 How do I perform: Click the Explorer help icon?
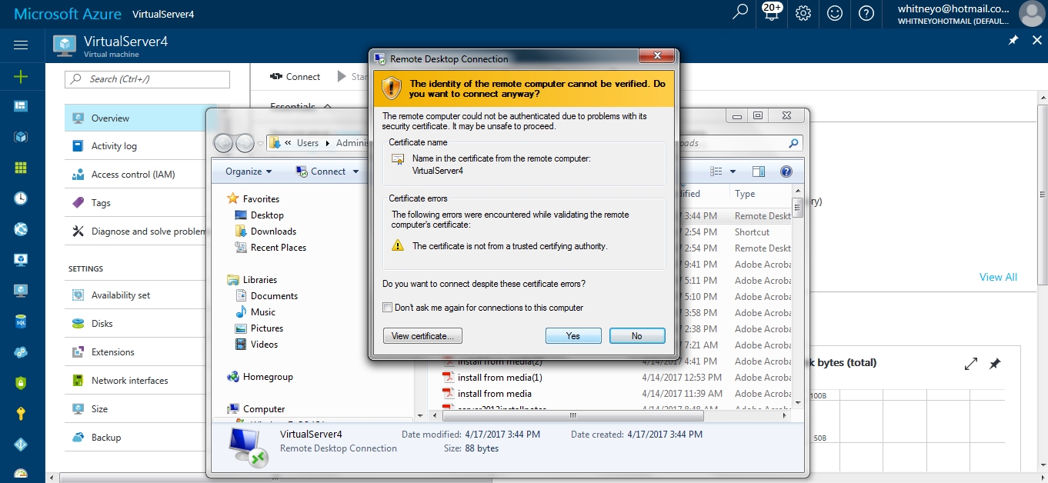click(x=786, y=172)
